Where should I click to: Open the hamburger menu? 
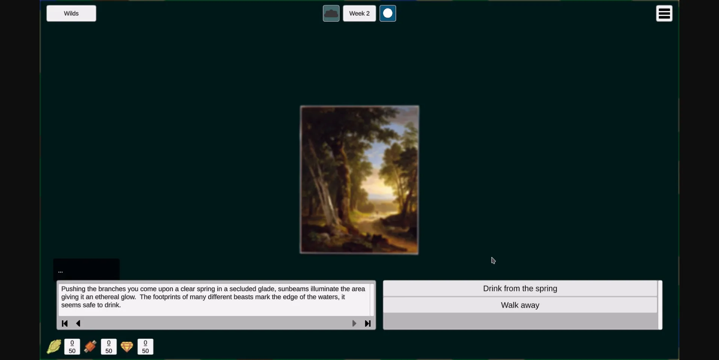664,13
